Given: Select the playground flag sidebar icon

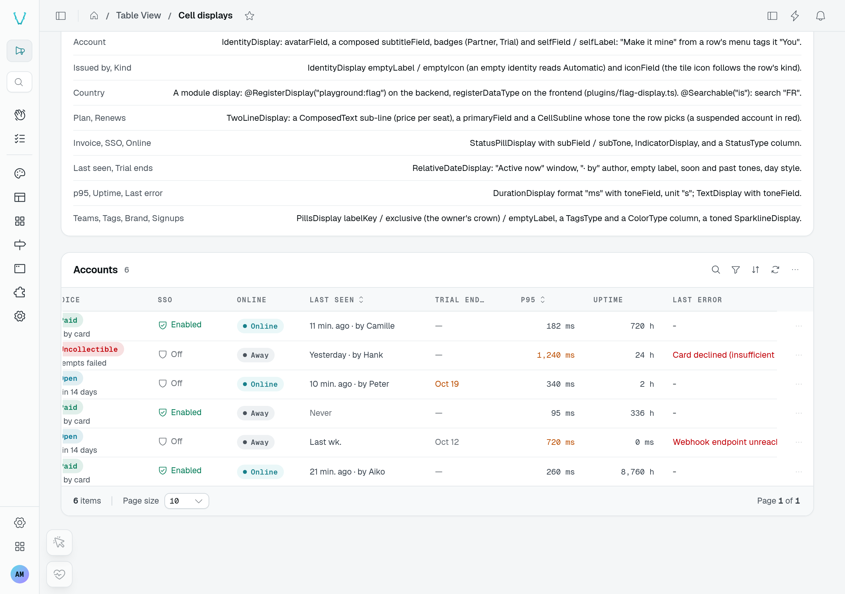Looking at the screenshot, I should [x=19, y=51].
